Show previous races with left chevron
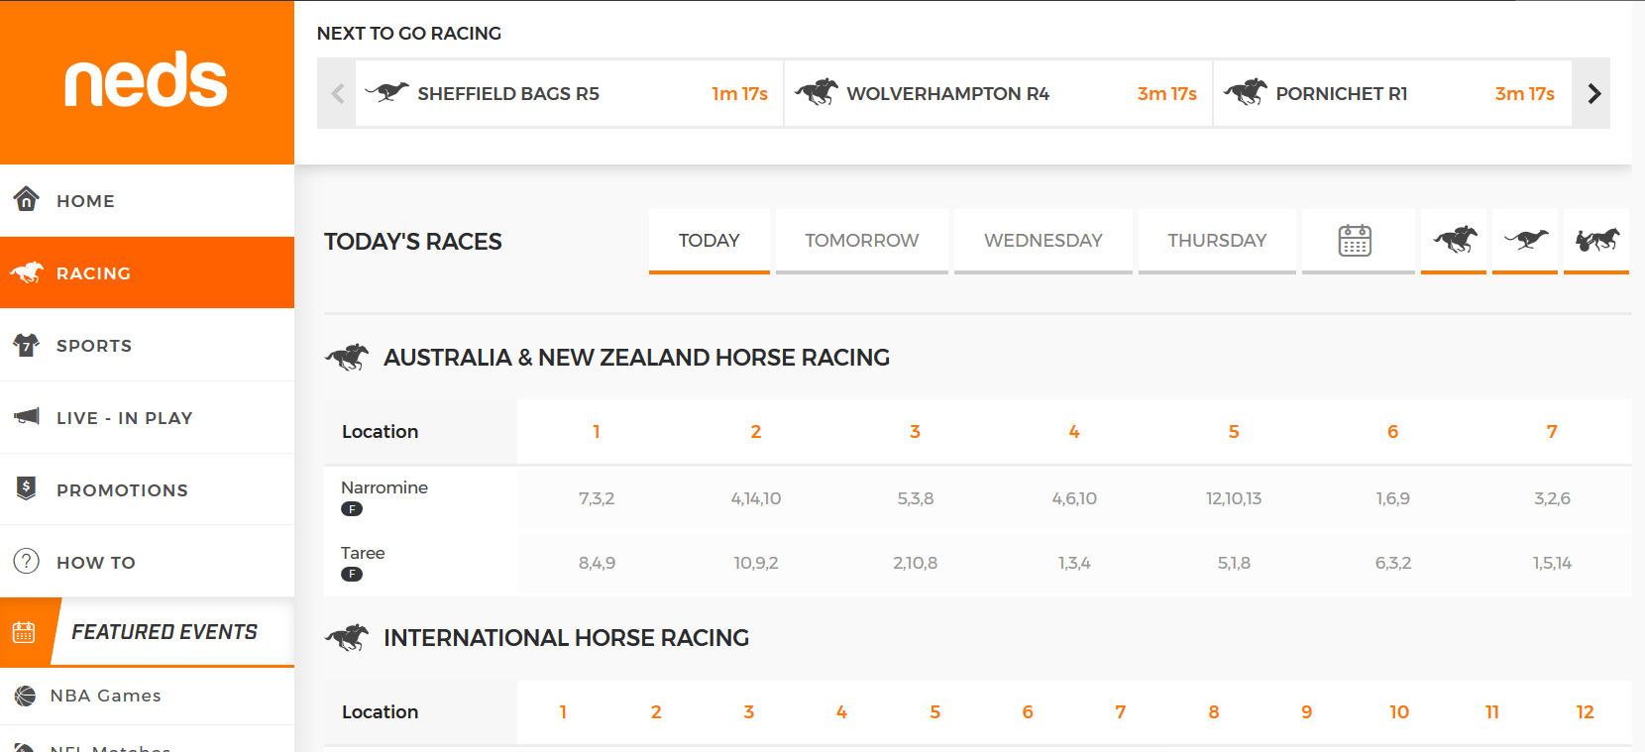The height and width of the screenshot is (752, 1645). [337, 93]
